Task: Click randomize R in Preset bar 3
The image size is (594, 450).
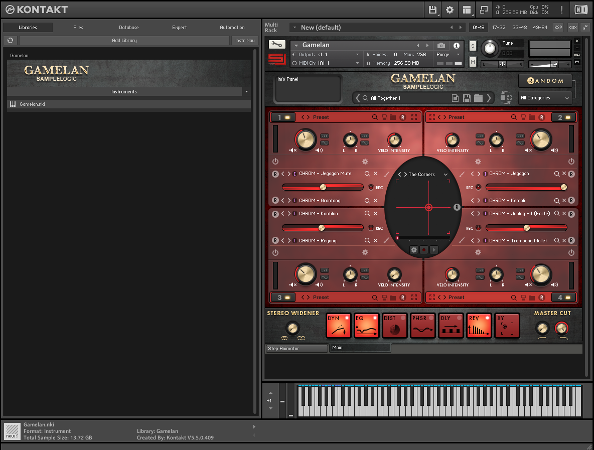Action: point(403,297)
